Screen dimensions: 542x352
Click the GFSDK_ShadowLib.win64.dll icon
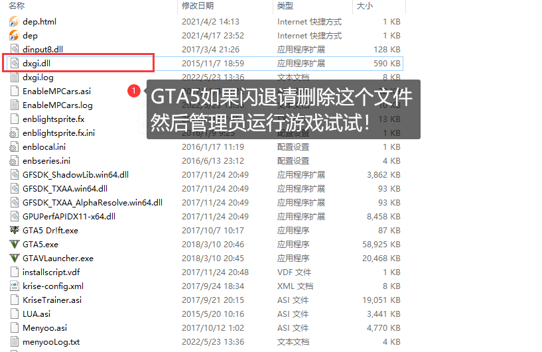pyautogui.click(x=14, y=175)
